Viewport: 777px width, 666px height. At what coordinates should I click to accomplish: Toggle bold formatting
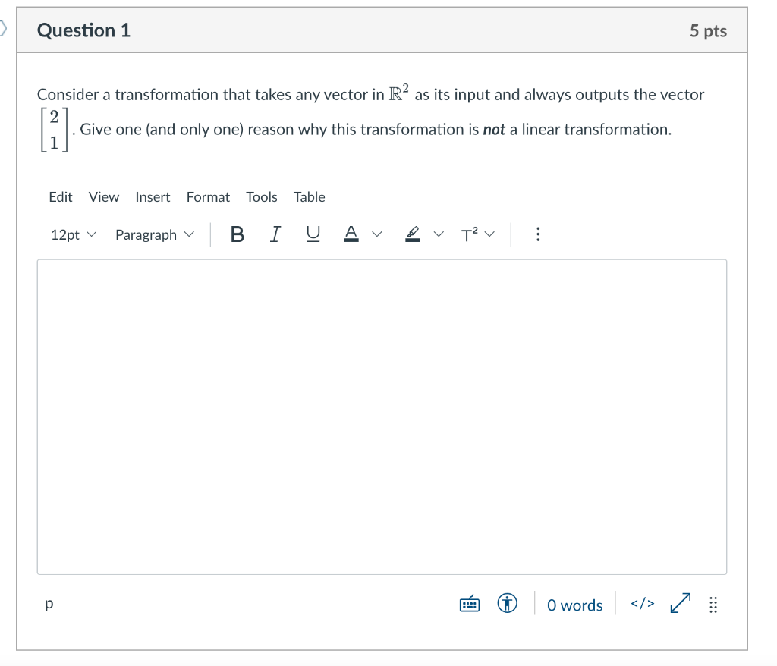click(x=238, y=234)
